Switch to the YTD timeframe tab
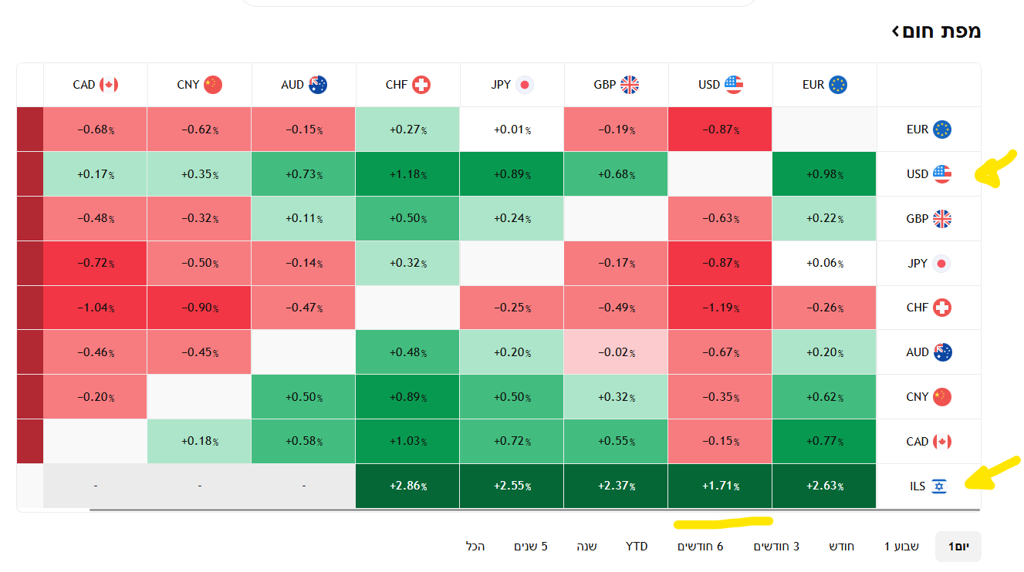Viewport: 1024px width, 572px height. pyautogui.click(x=637, y=547)
